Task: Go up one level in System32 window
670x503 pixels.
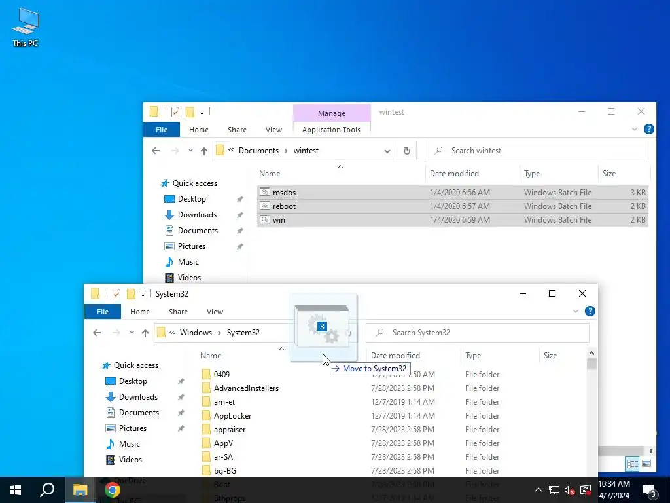Action: click(145, 333)
